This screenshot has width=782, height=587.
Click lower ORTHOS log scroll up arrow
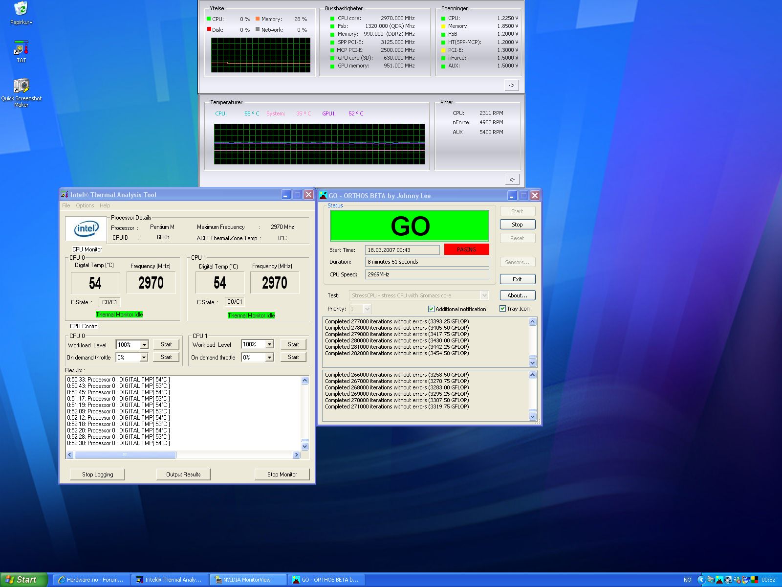[x=533, y=375]
